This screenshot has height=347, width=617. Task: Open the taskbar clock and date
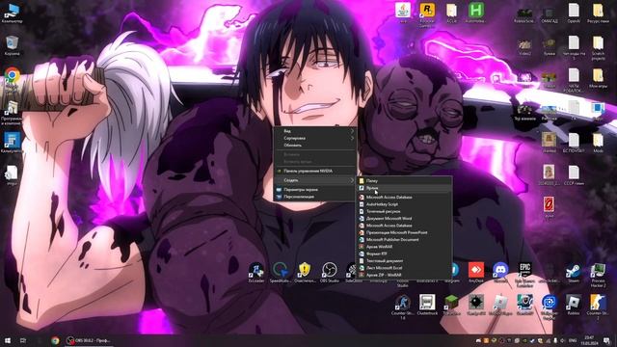(589, 340)
